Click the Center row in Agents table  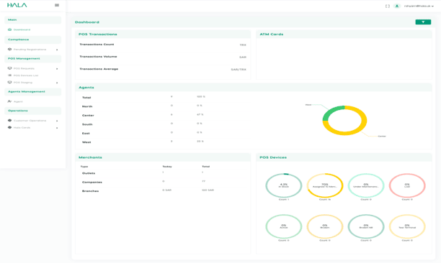point(164,115)
